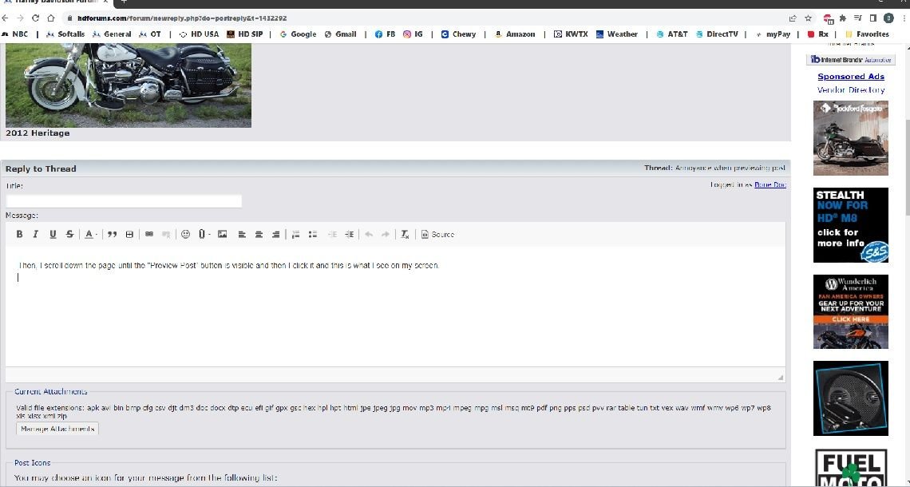Remove formatting from selected text
Screen dimensions: 910x487
pyautogui.click(x=405, y=234)
